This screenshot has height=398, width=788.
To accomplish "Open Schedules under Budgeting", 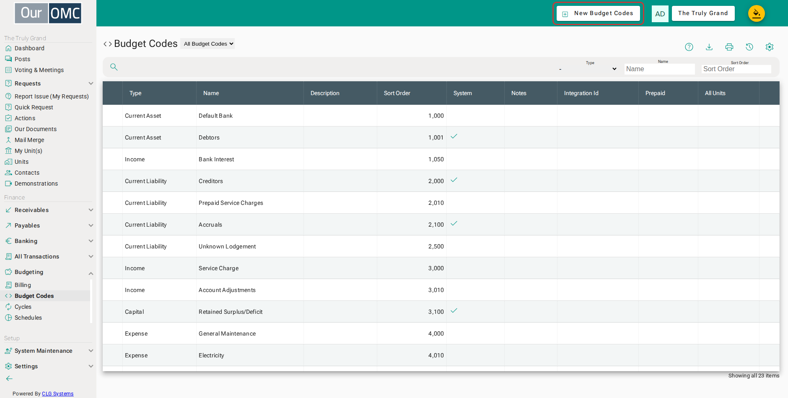I will [x=28, y=318].
